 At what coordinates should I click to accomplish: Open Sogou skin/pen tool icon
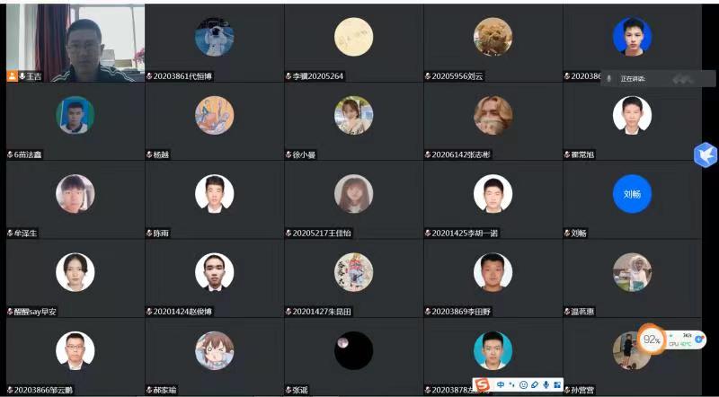coord(535,384)
